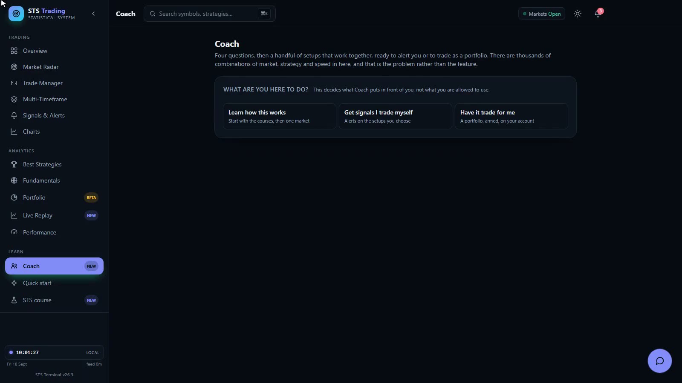Select the Best Strategies trophy item
The height and width of the screenshot is (383, 682).
(x=54, y=164)
